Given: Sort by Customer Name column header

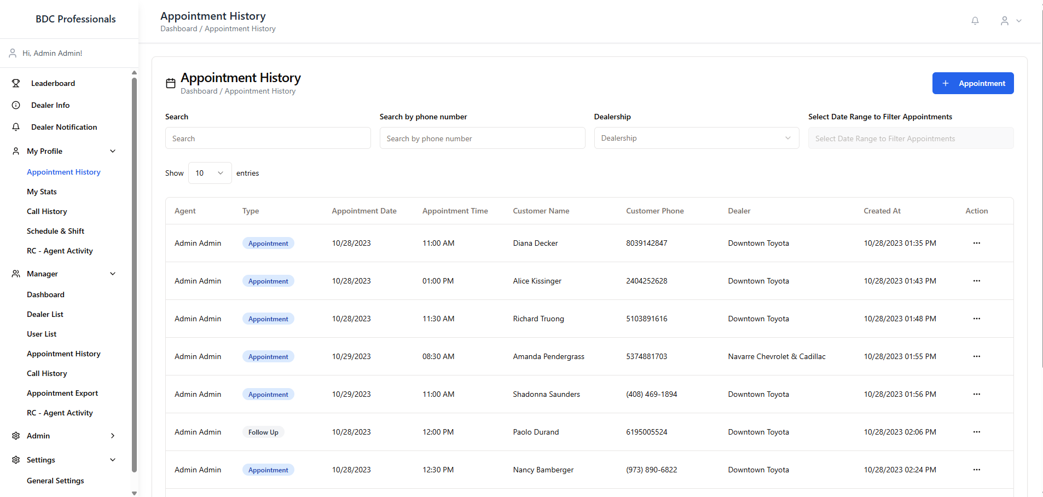Looking at the screenshot, I should [541, 211].
